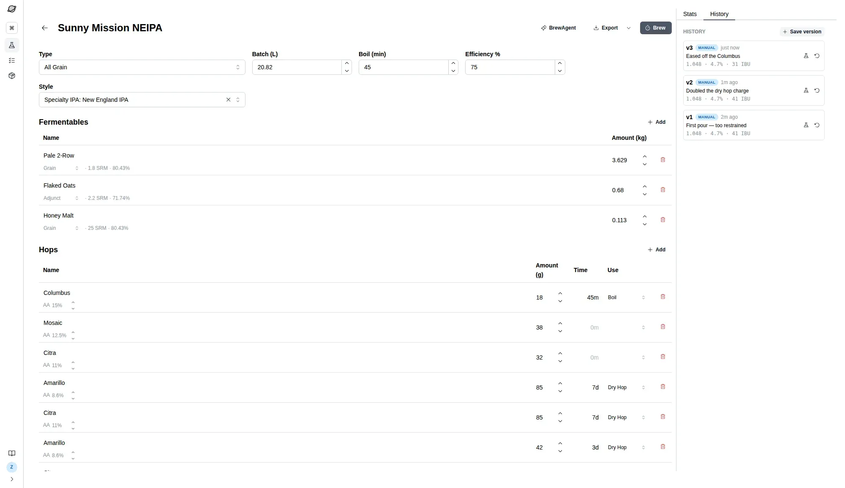
Task: Go back with the left arrow
Action: [45, 28]
